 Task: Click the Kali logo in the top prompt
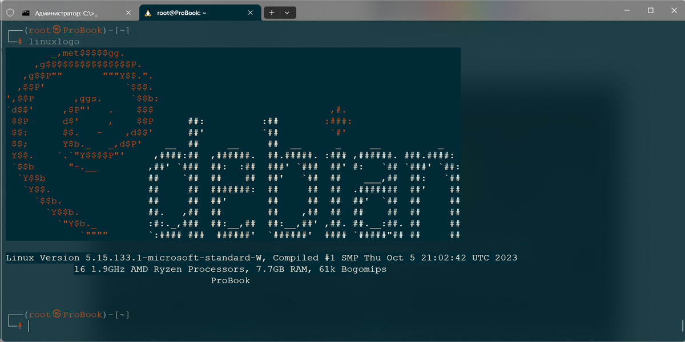57,30
